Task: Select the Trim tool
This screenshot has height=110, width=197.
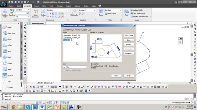Action: (x=6, y=81)
